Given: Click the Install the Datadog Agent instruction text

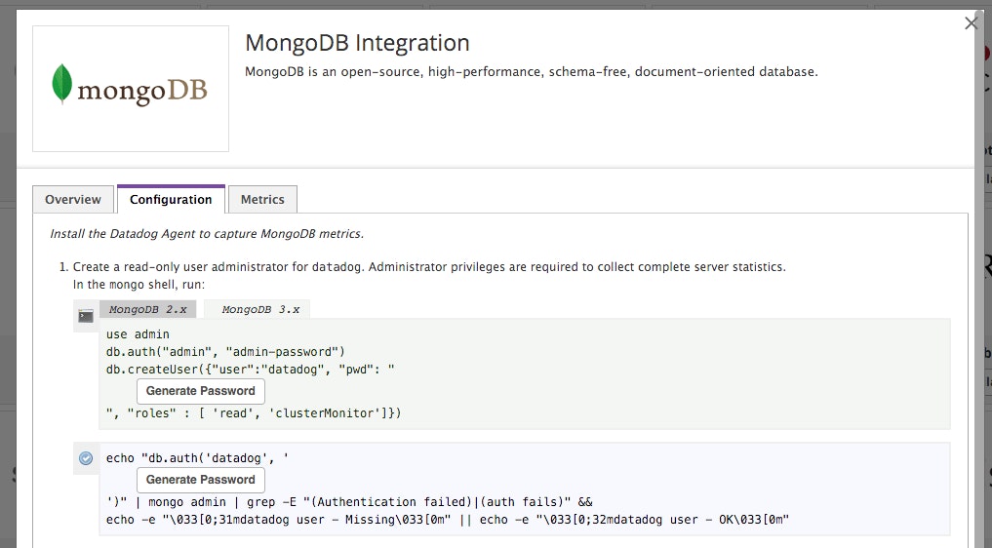Looking at the screenshot, I should 207,233.
